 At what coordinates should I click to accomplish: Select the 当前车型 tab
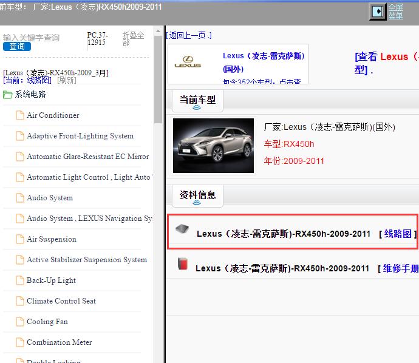[197, 100]
